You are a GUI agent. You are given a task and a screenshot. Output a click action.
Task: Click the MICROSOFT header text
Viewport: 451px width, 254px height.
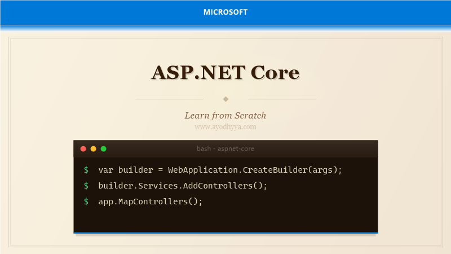click(x=225, y=12)
